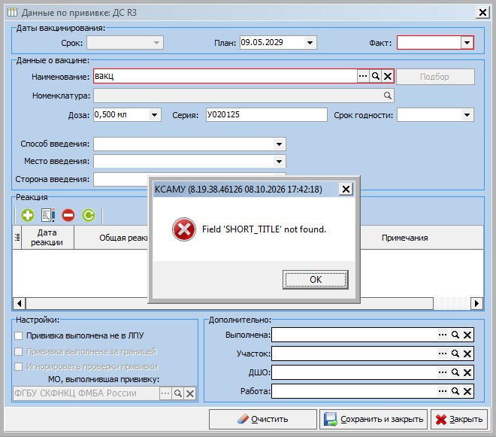Search in the Работа field
Viewport: 496px width, 437px height.
click(455, 391)
